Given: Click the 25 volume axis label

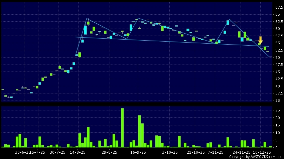Looking at the screenshot, I should 278,110.
